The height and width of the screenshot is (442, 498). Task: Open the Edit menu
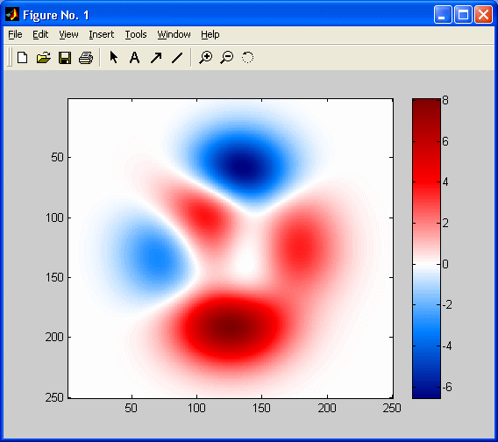[x=40, y=34]
